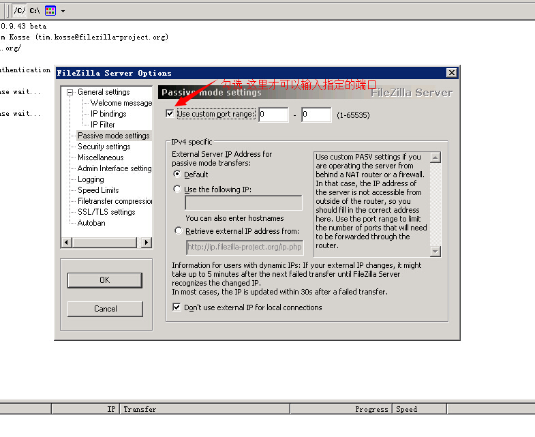Click the Transfer column header
Screen dimensions: 535x437
point(204,409)
